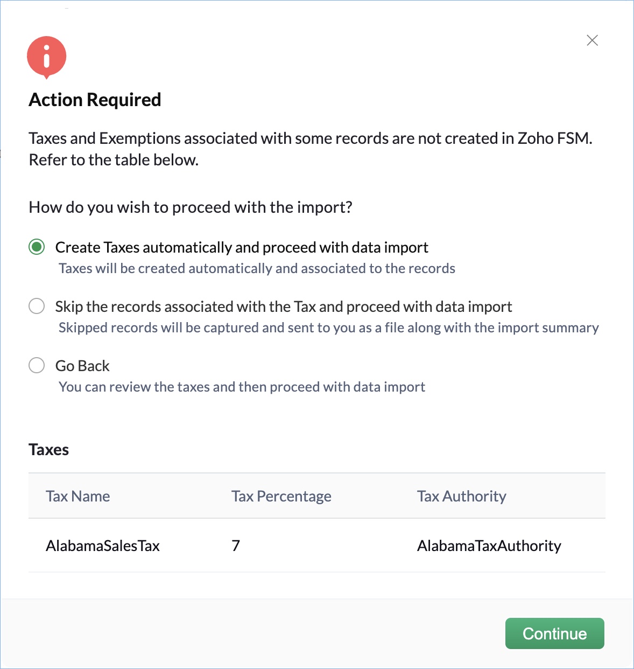The image size is (634, 669).
Task: Click the 'Taxes will be created automatically' description
Action: [x=257, y=268]
